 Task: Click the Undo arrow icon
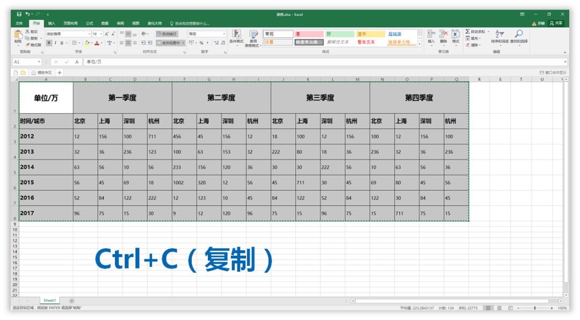click(x=28, y=14)
